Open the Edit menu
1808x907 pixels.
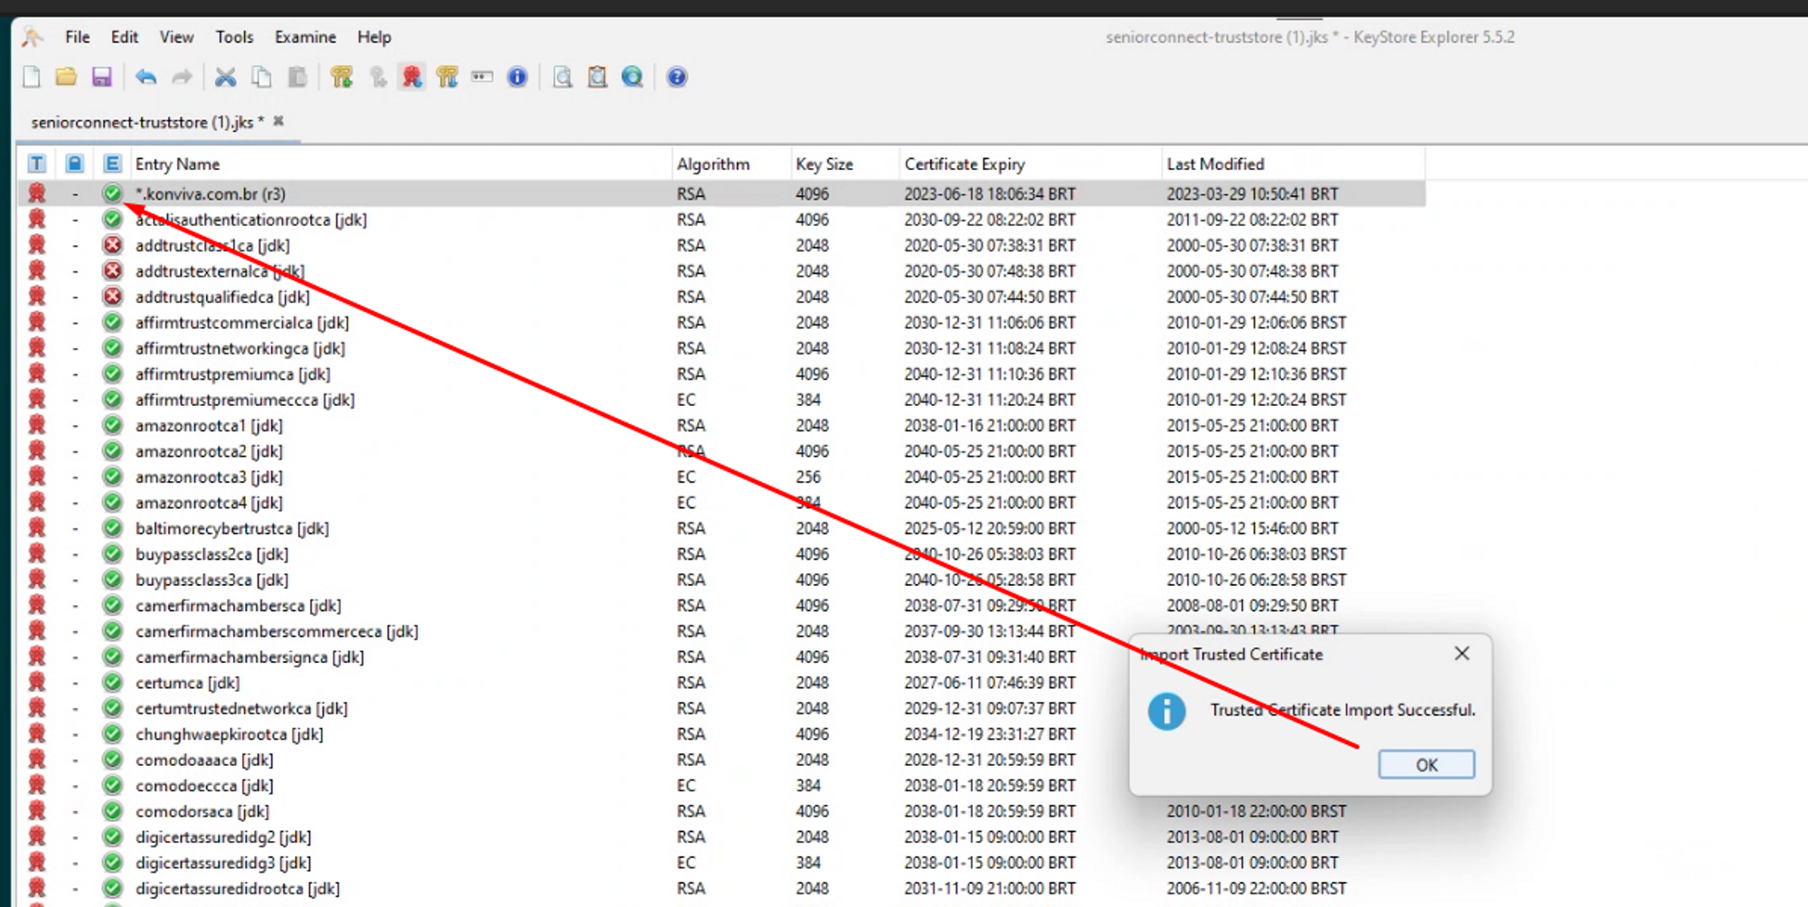point(125,37)
